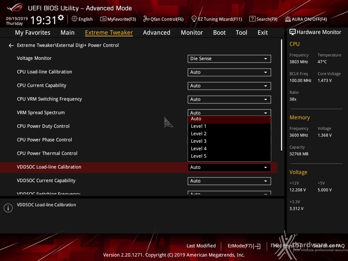348x261 pixels.
Task: Choose Level 4 in the dropdown list
Action: click(x=229, y=149)
